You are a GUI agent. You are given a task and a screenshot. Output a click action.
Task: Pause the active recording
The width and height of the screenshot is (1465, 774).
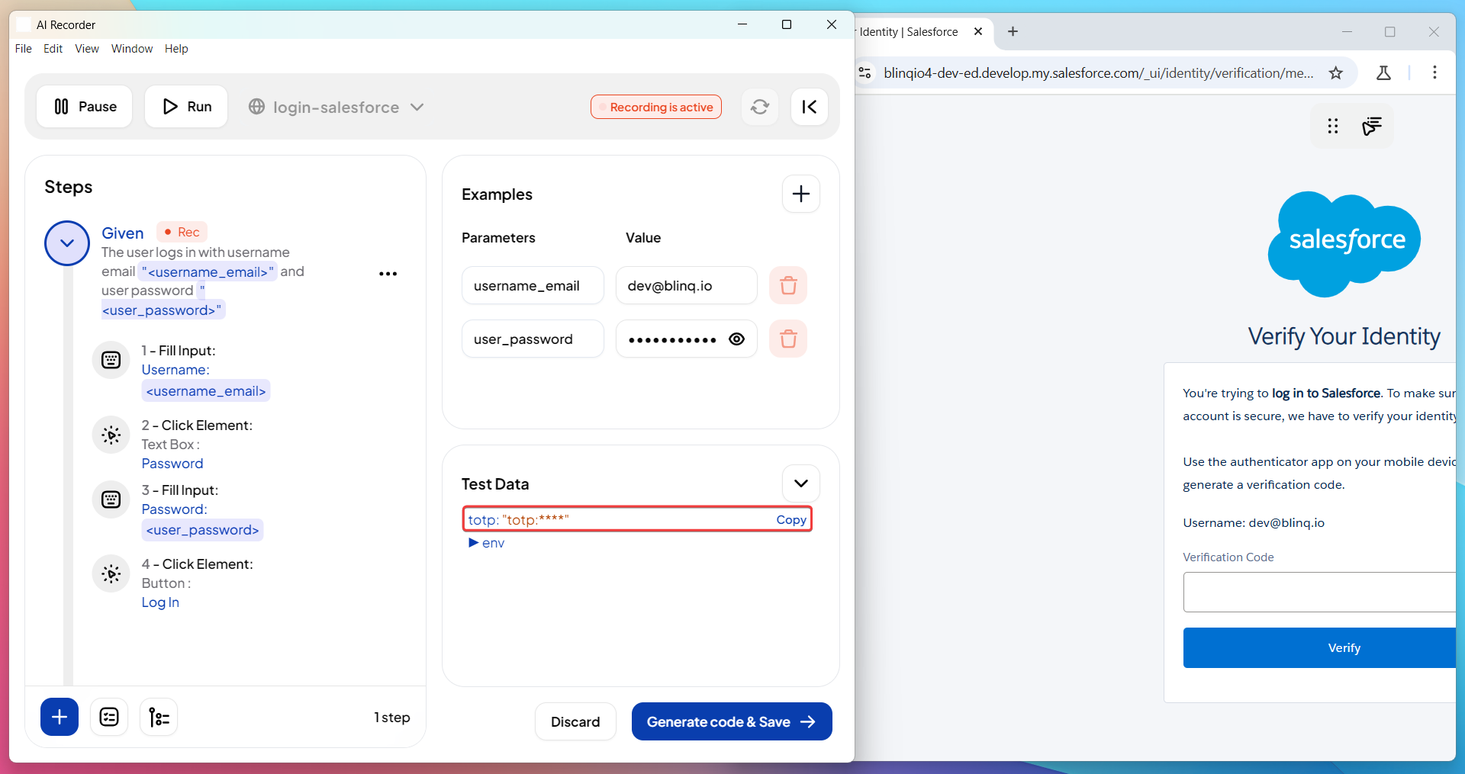(x=85, y=107)
